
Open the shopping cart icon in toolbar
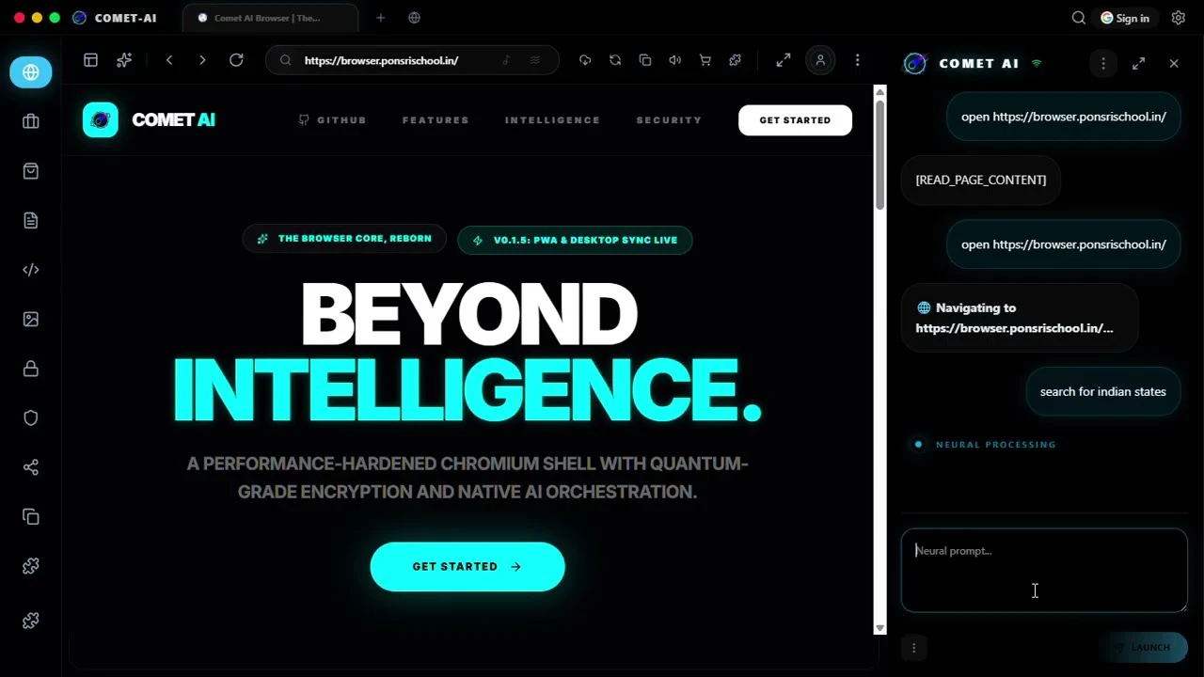coord(705,60)
